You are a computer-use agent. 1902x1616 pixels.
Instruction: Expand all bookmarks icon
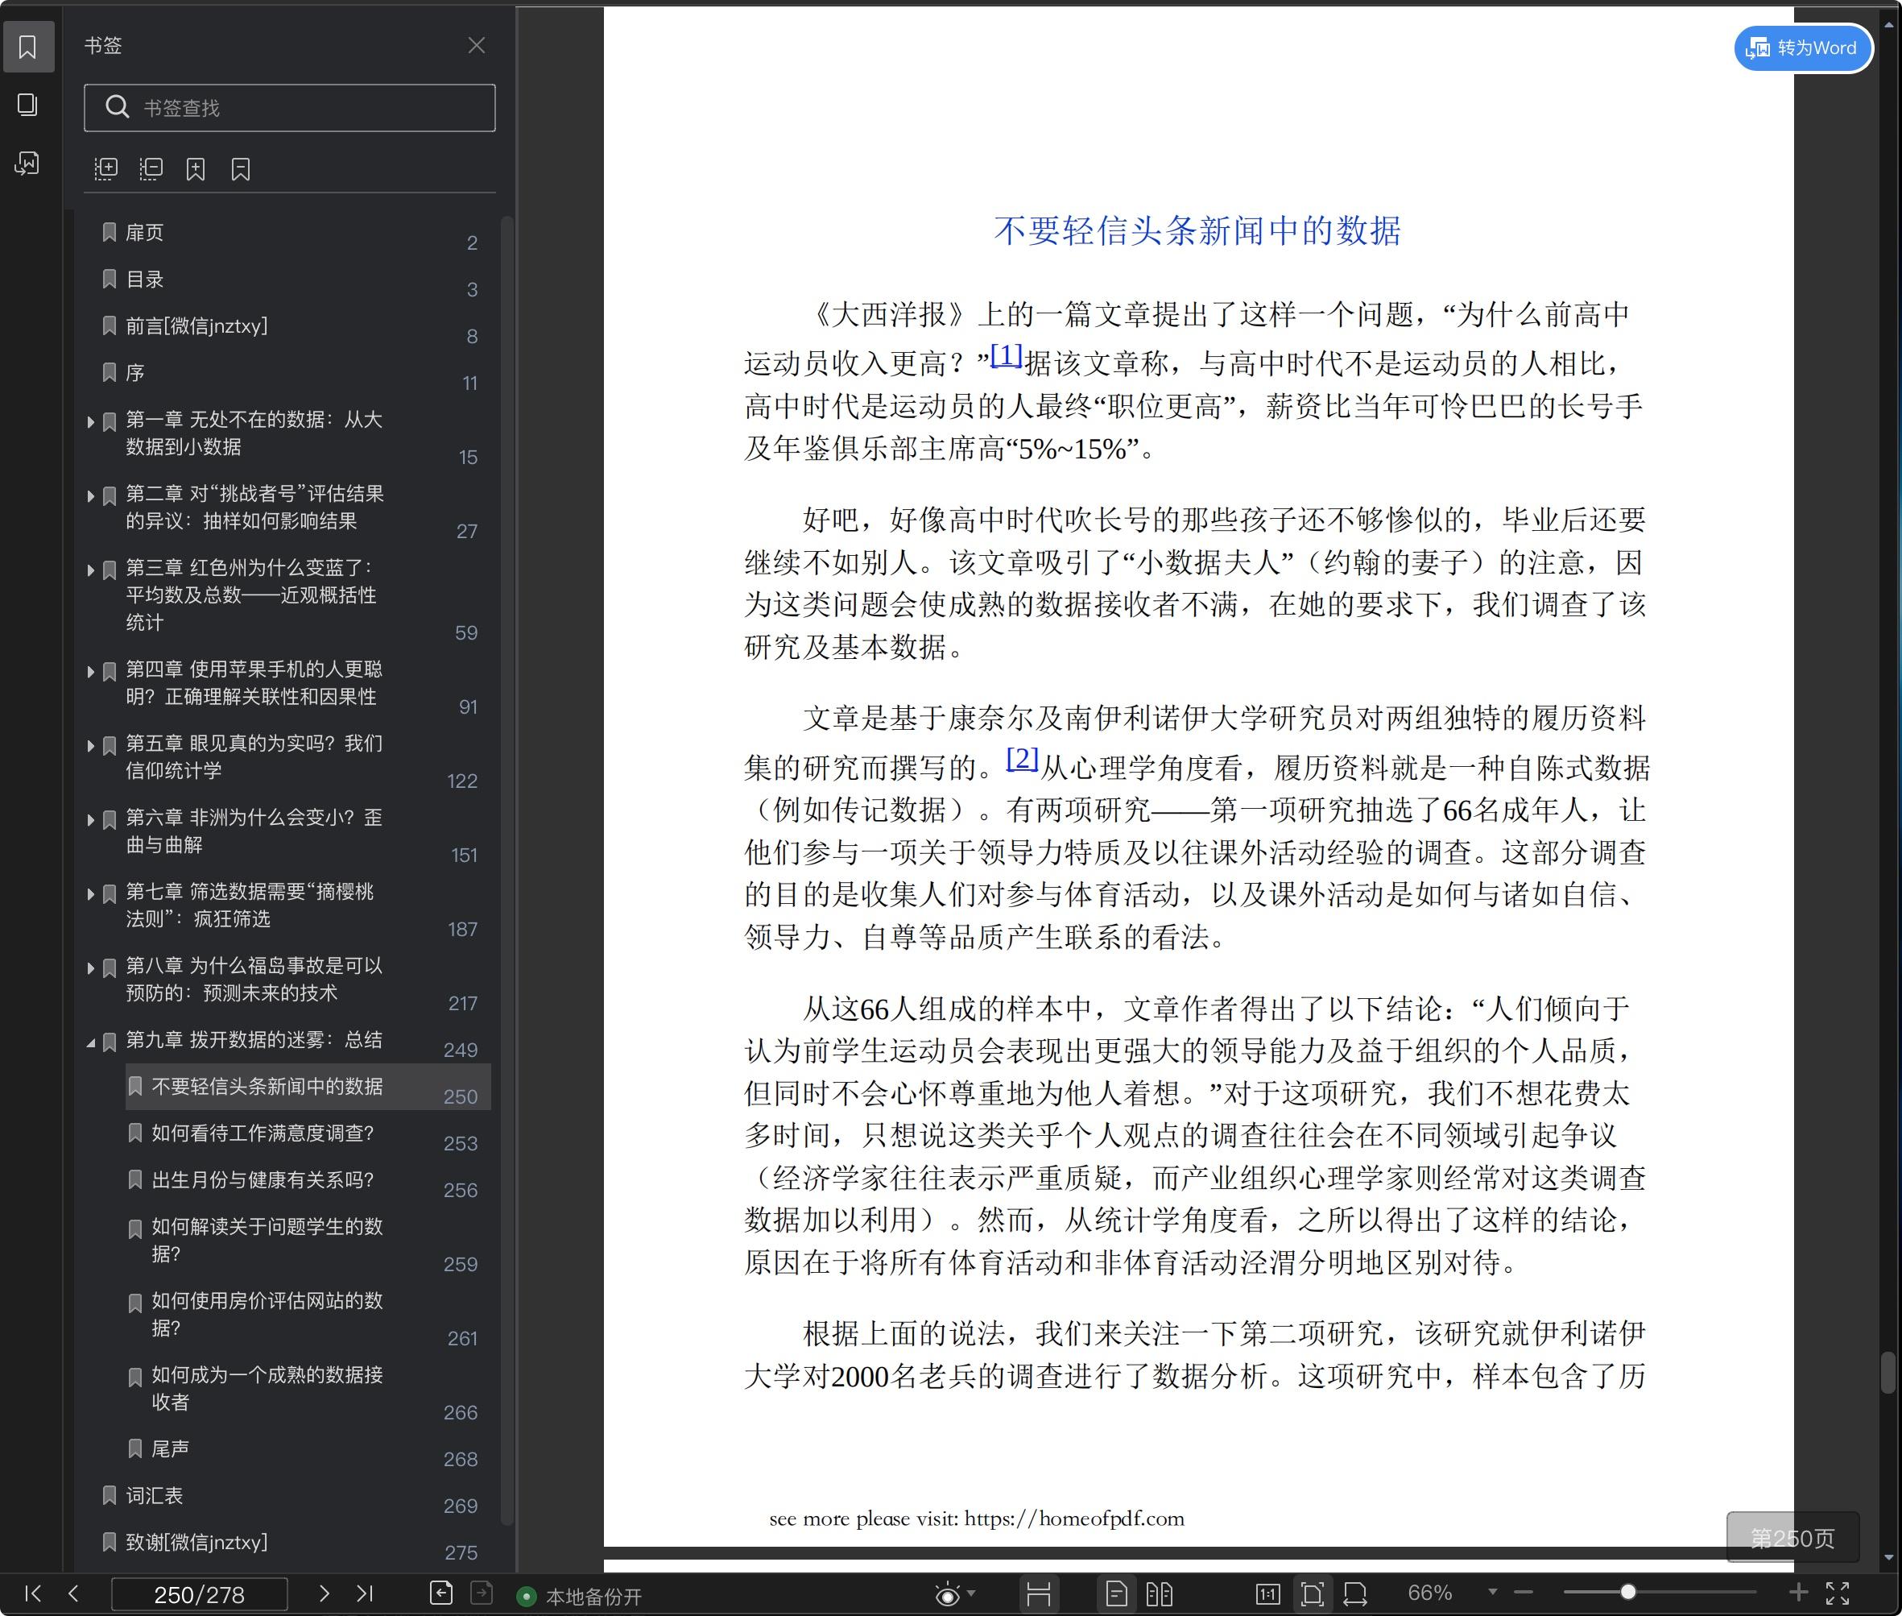106,168
